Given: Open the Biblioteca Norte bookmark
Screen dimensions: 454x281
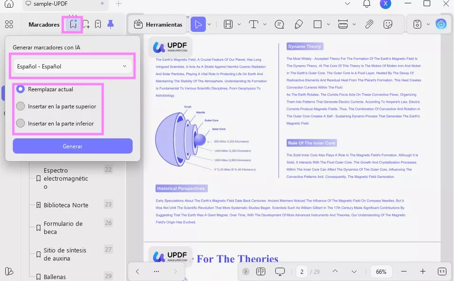Looking at the screenshot, I should [66, 205].
